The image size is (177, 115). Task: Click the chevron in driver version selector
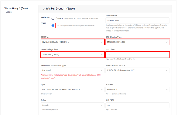(x=166, y=70)
